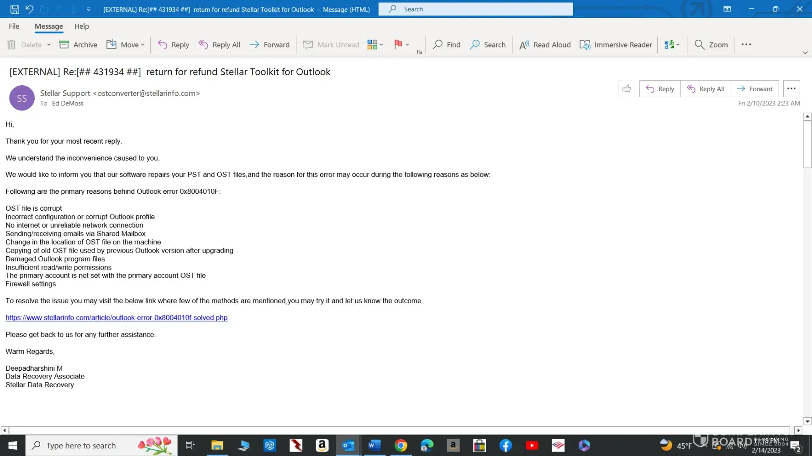Click sender name Stellar Support
Screen dimensions: 812x456
pos(65,93)
